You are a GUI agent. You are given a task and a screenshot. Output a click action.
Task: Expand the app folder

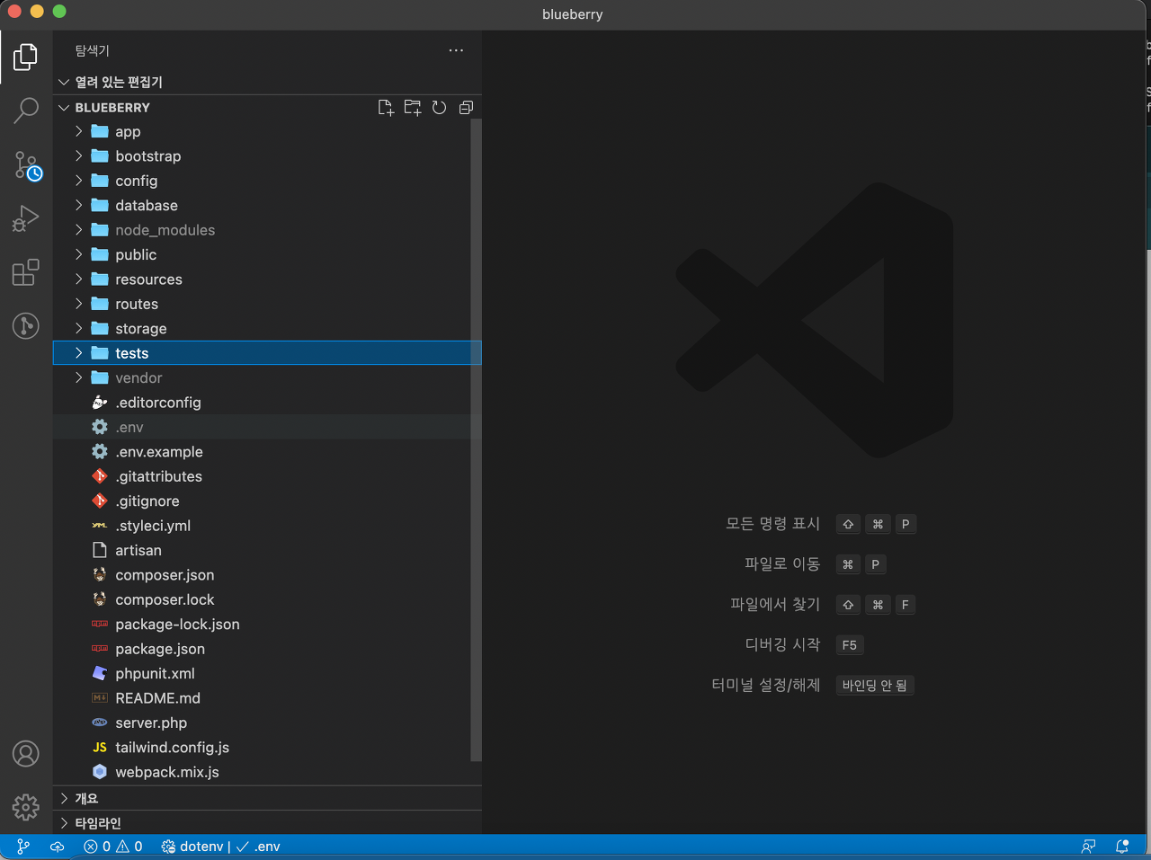point(267,131)
